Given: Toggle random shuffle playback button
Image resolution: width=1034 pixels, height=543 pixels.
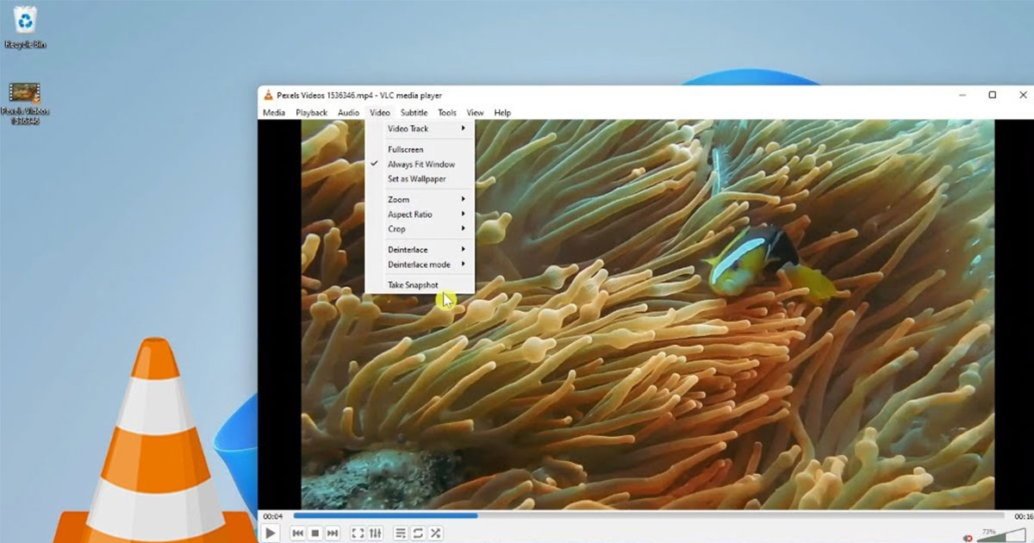Looking at the screenshot, I should pyautogui.click(x=436, y=534).
